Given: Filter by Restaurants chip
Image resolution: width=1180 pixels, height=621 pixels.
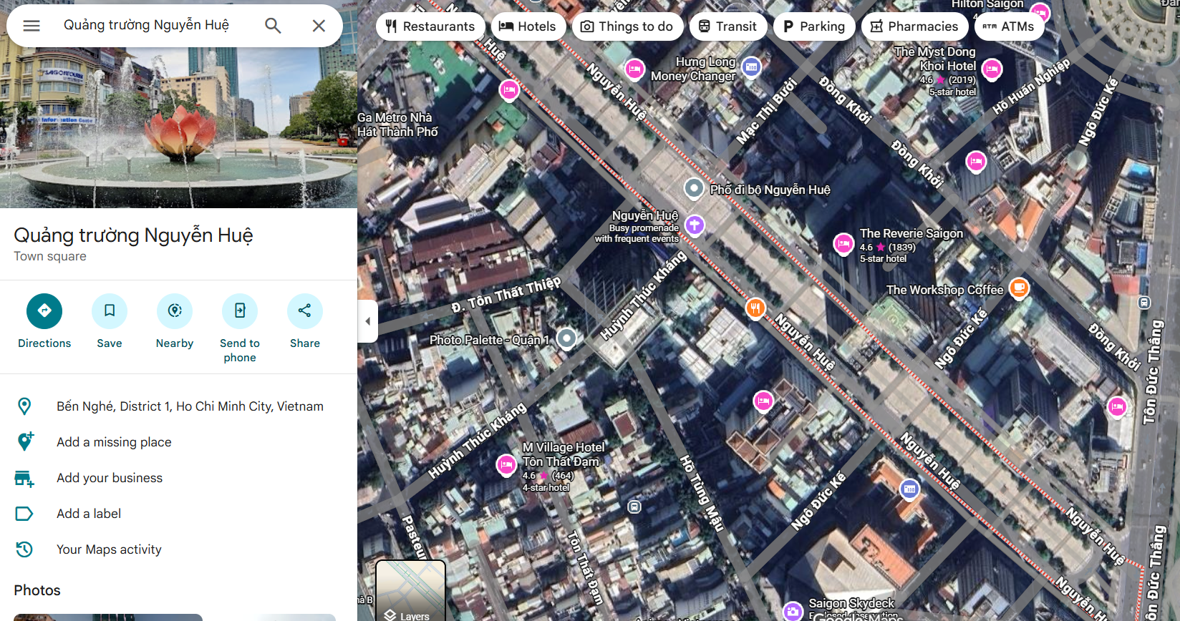Looking at the screenshot, I should click(430, 26).
